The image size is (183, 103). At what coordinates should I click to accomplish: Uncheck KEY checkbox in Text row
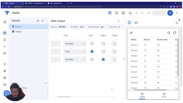pyautogui.click(x=92, y=51)
